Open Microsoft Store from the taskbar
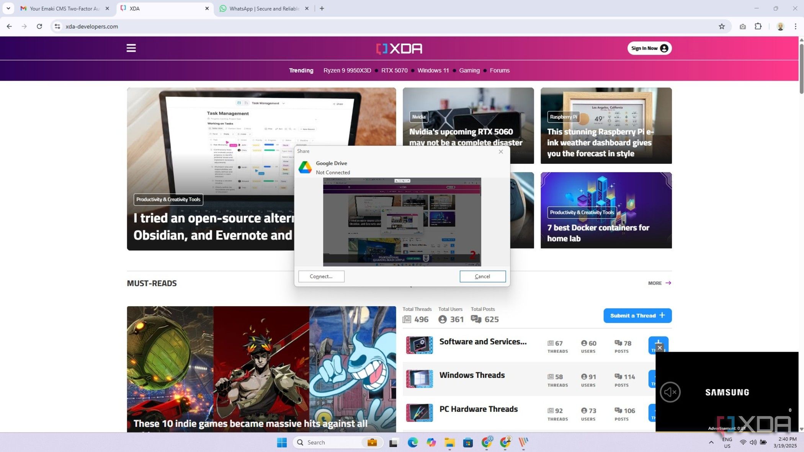 [x=468, y=442]
